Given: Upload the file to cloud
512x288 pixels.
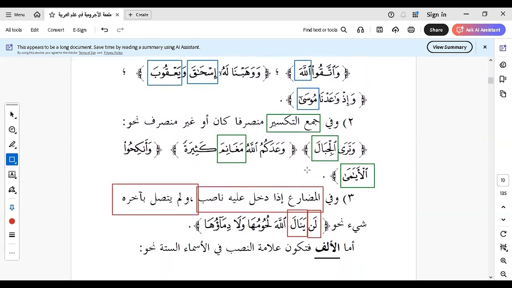Looking at the screenshot, I should pos(395,30).
